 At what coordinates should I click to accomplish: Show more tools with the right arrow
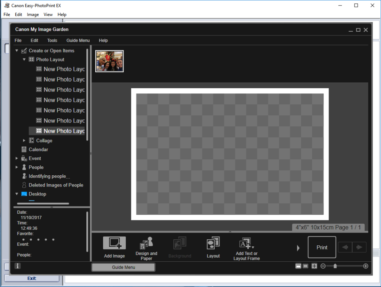pos(298,248)
